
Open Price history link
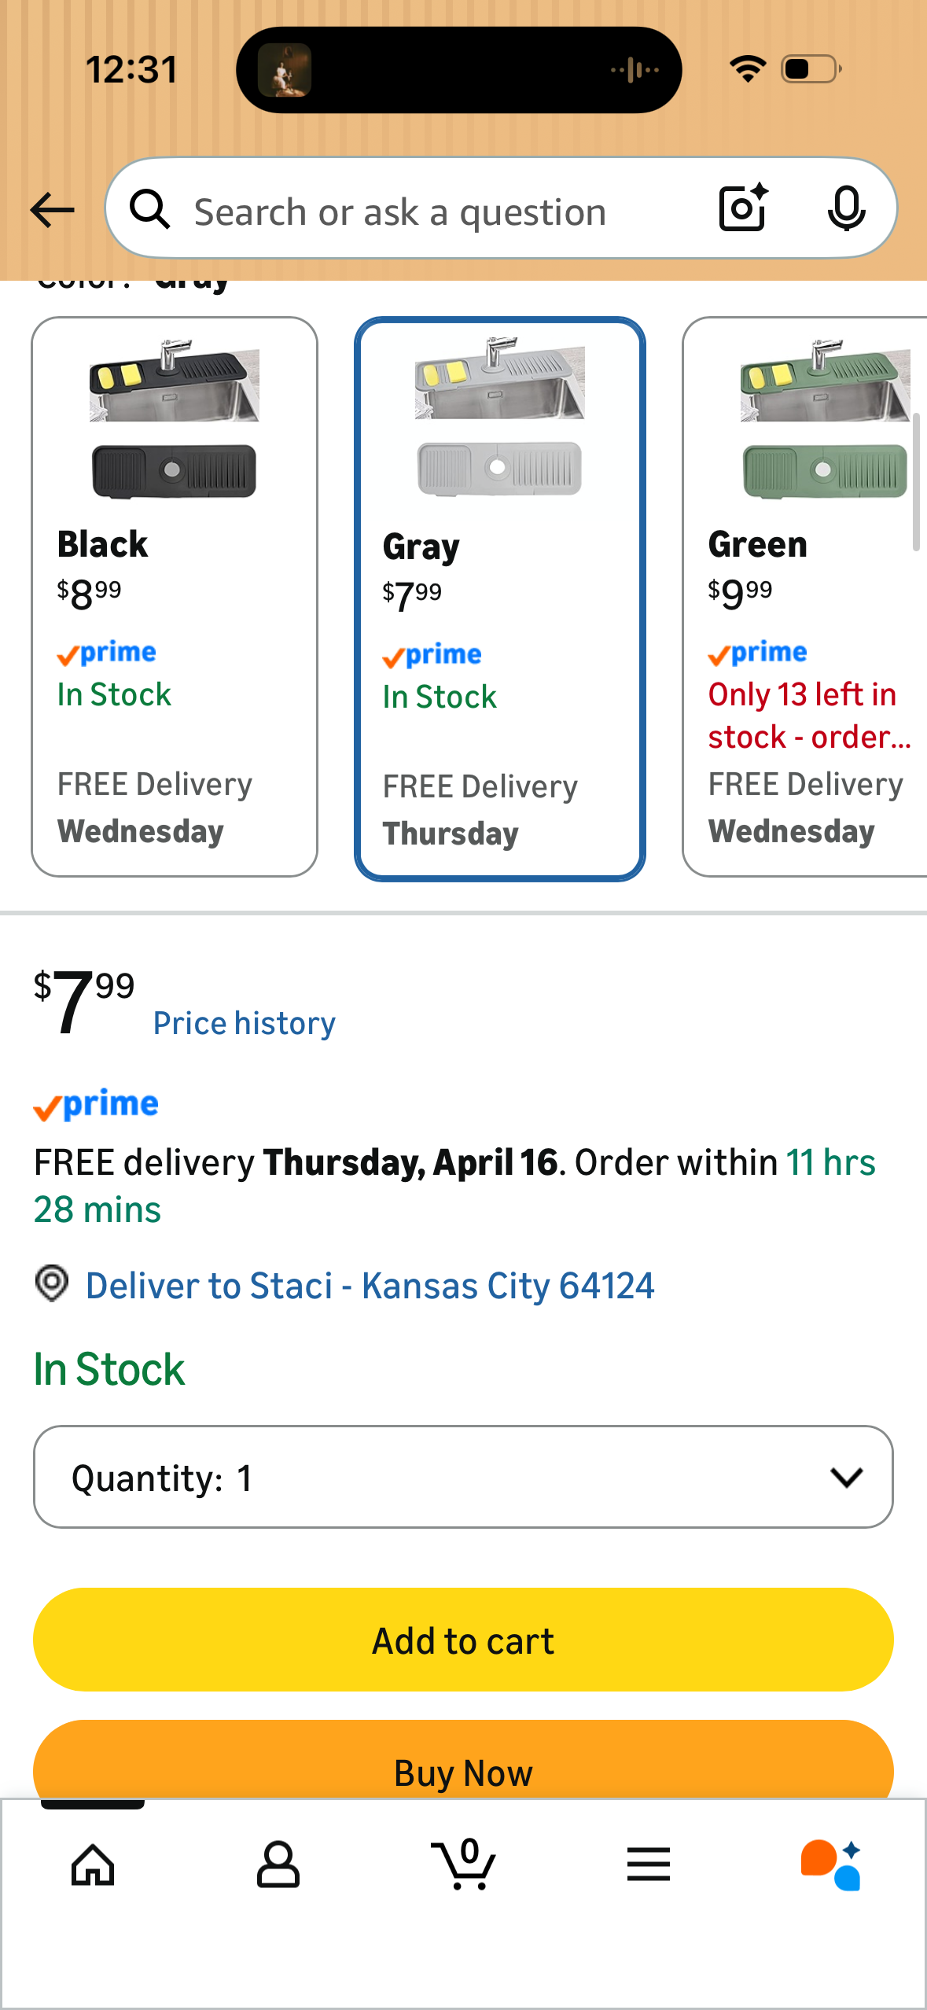tap(245, 1023)
